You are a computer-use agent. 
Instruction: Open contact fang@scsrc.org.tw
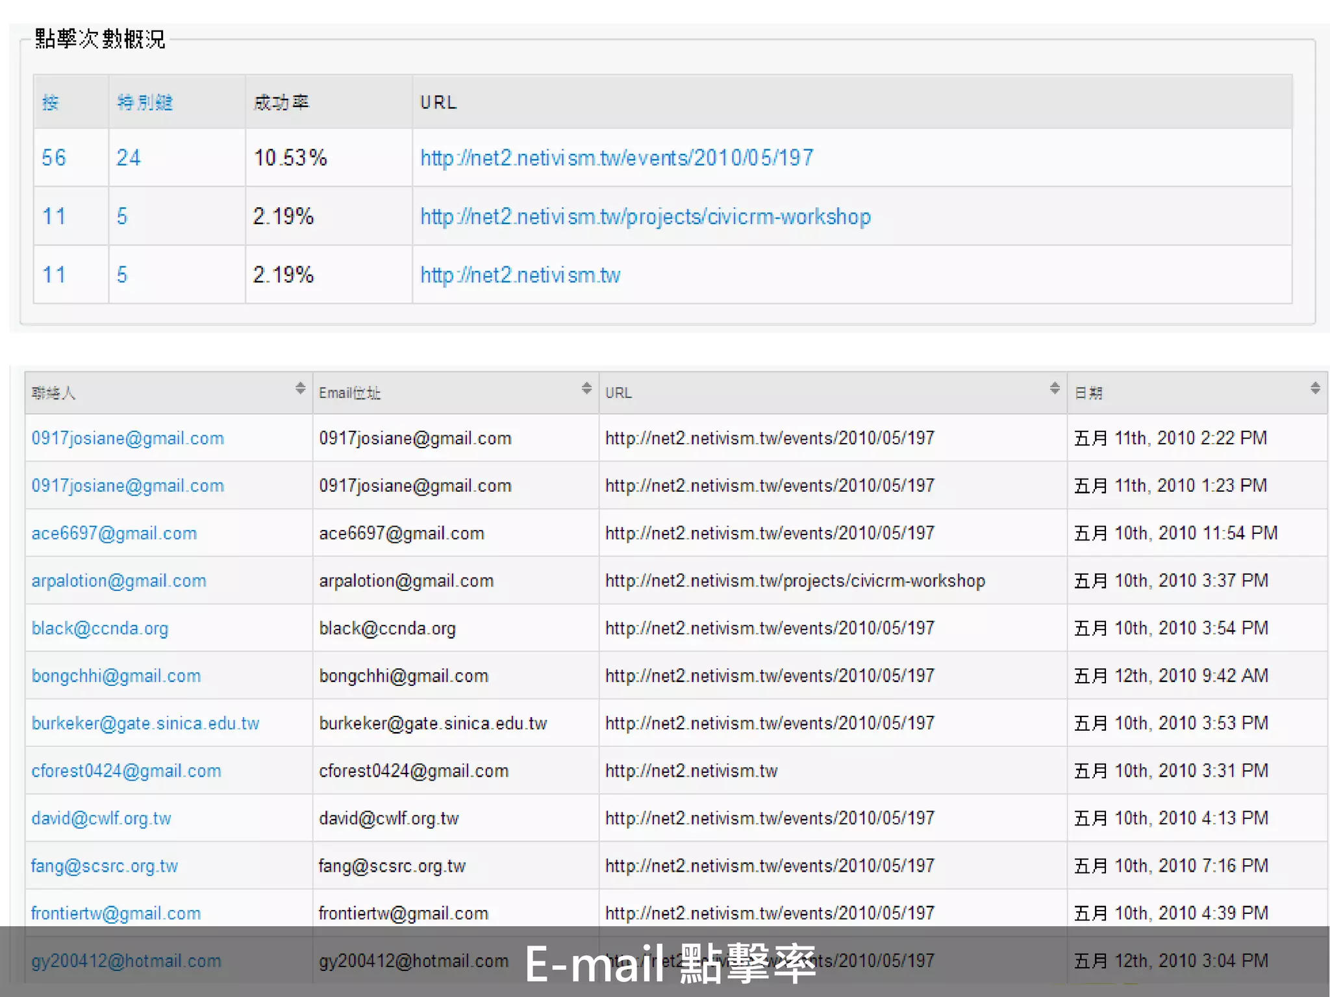tap(105, 865)
